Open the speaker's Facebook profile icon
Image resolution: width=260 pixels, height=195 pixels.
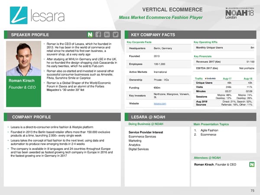(99, 34)
